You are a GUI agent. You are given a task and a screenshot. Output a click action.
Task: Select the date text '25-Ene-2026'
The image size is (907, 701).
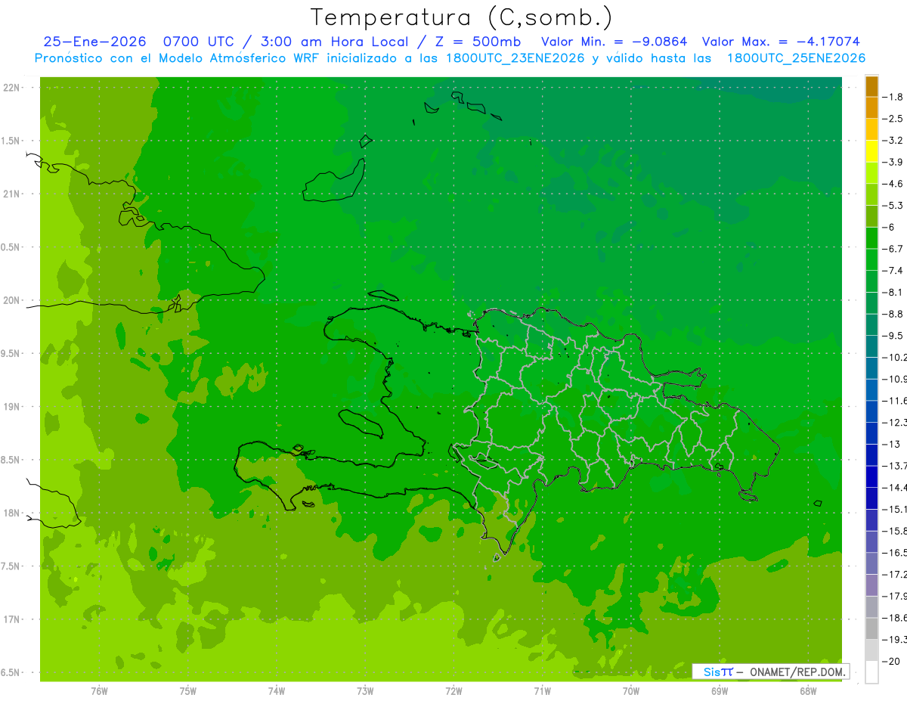94,42
